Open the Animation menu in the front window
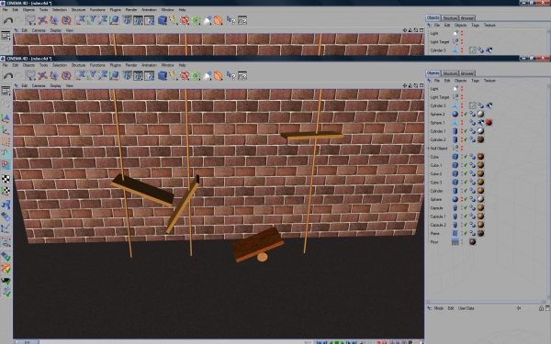The width and height of the screenshot is (551, 344). (149, 65)
